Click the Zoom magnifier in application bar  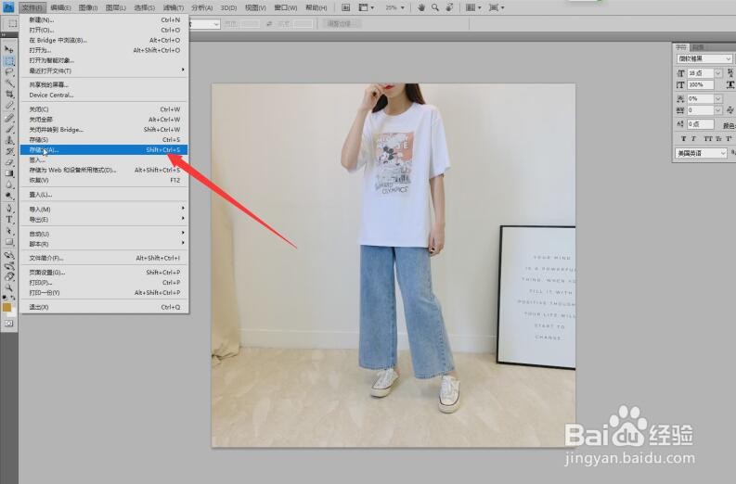(435, 7)
